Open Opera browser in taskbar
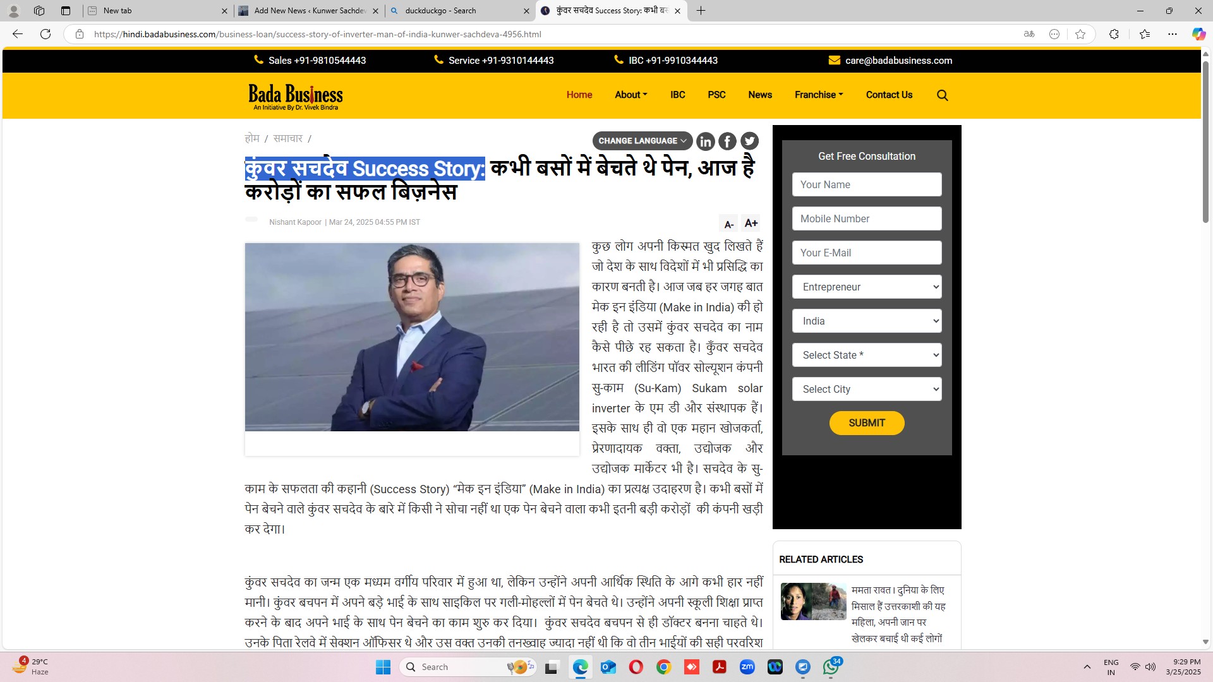 tap(636, 667)
